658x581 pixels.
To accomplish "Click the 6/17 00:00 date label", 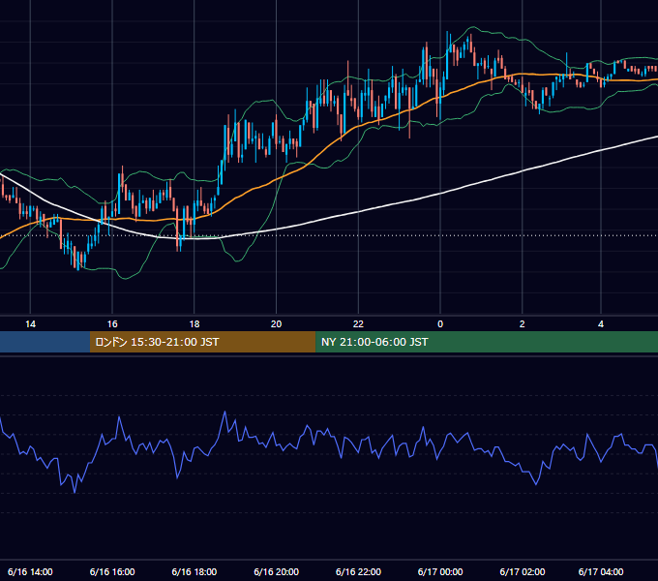I will [440, 571].
